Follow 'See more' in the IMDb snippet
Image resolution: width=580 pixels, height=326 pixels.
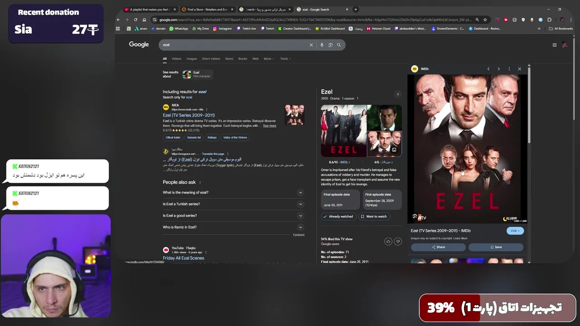pyautogui.click(x=269, y=126)
